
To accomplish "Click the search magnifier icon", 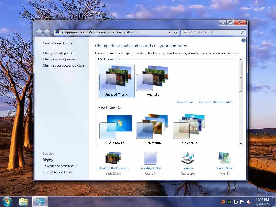I will tap(243, 32).
